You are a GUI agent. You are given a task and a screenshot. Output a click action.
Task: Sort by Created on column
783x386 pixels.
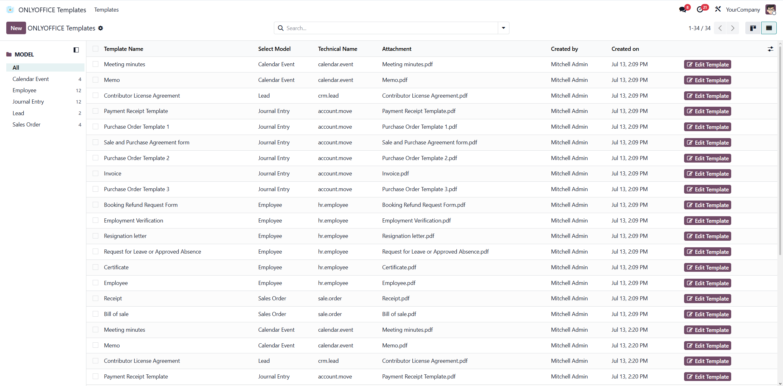[x=625, y=49]
